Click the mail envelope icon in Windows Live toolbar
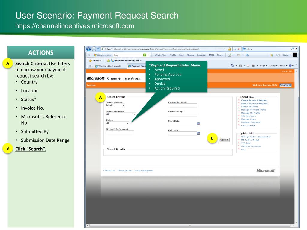The height and width of the screenshot is (230, 307). (x=239, y=55)
